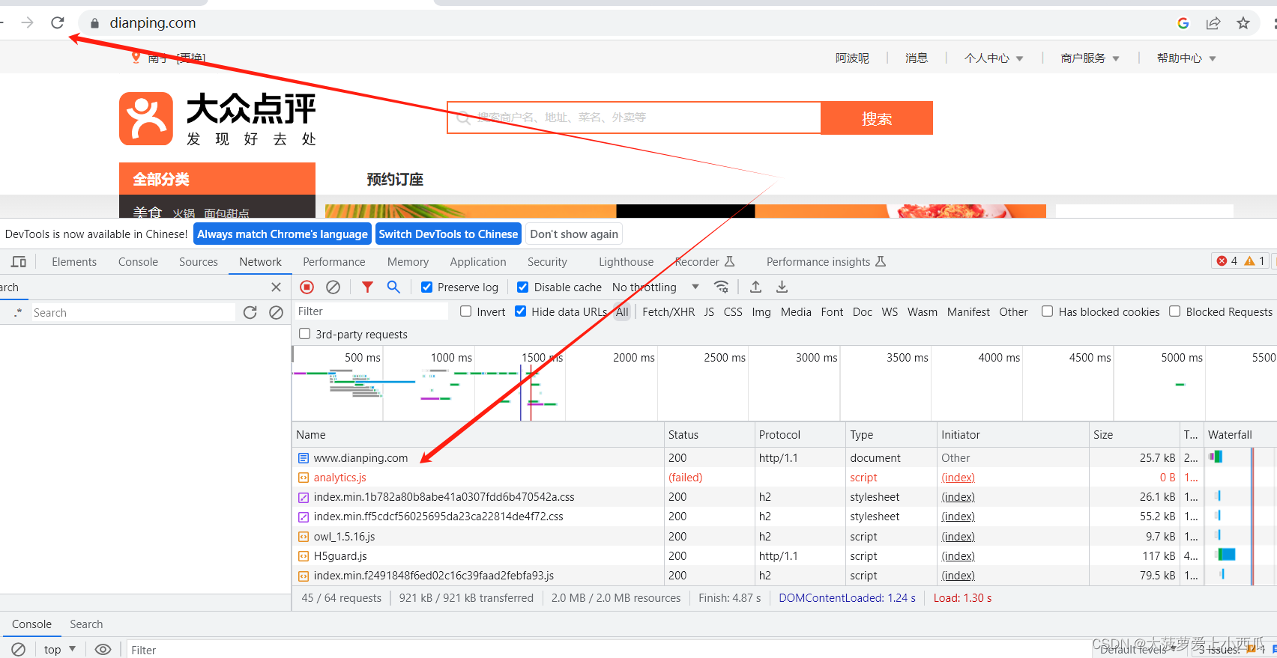Uncheck Hide data URLs
This screenshot has height=658, width=1277.
(521, 311)
